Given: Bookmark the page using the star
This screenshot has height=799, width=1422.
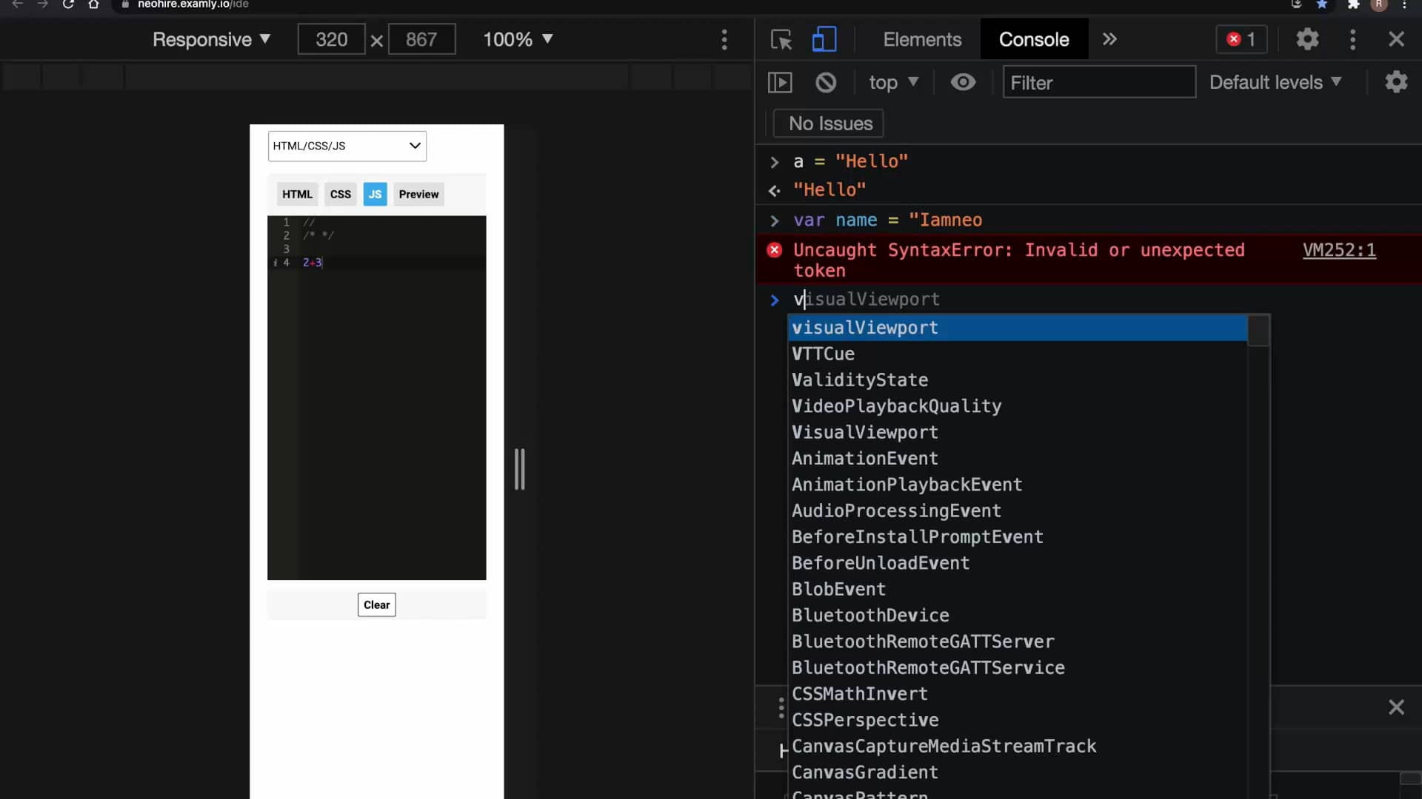Looking at the screenshot, I should coord(1323,5).
